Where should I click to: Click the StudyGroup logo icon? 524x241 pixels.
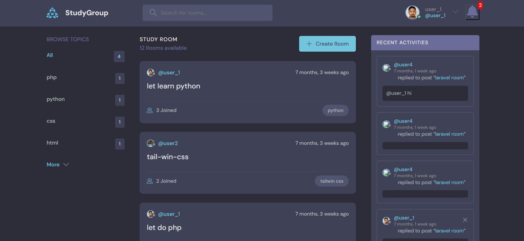(x=52, y=13)
